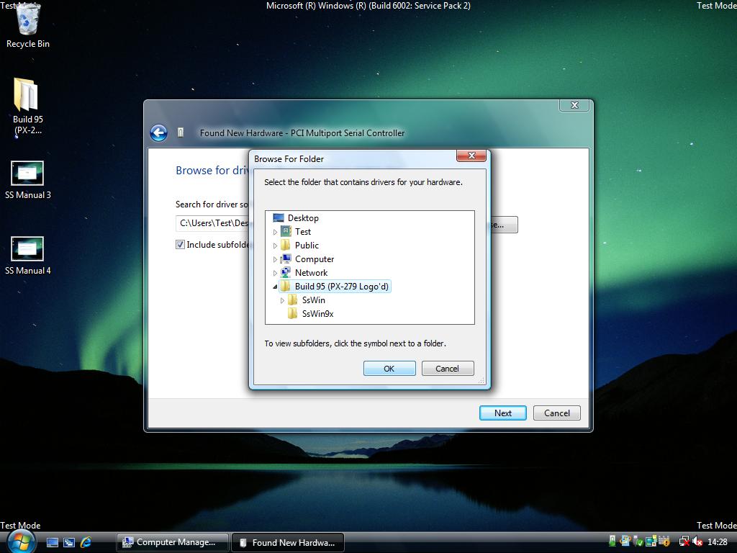This screenshot has height=553, width=737.
Task: Confirm folder selection with OK
Action: click(389, 368)
